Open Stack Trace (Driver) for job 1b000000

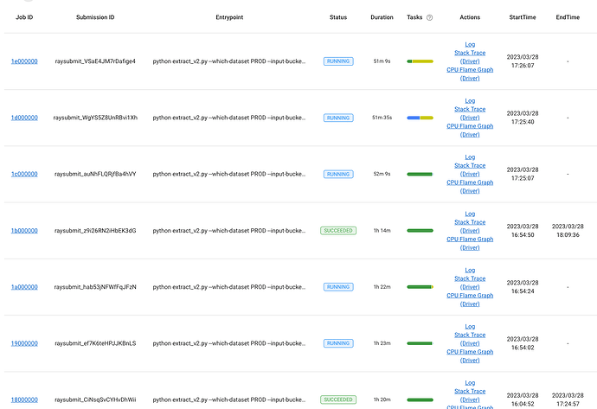[470, 227]
